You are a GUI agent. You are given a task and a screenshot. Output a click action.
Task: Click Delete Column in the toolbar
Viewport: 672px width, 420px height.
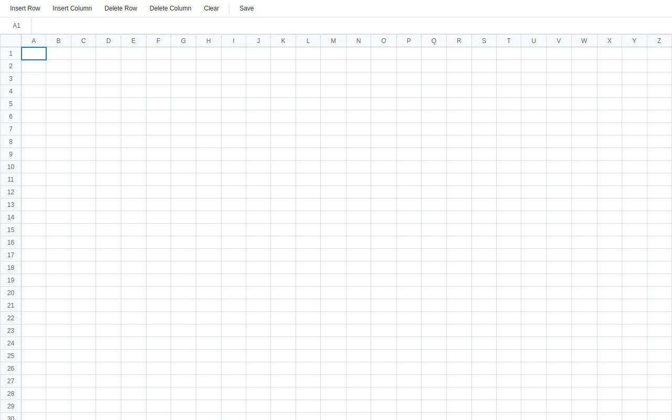coord(171,8)
